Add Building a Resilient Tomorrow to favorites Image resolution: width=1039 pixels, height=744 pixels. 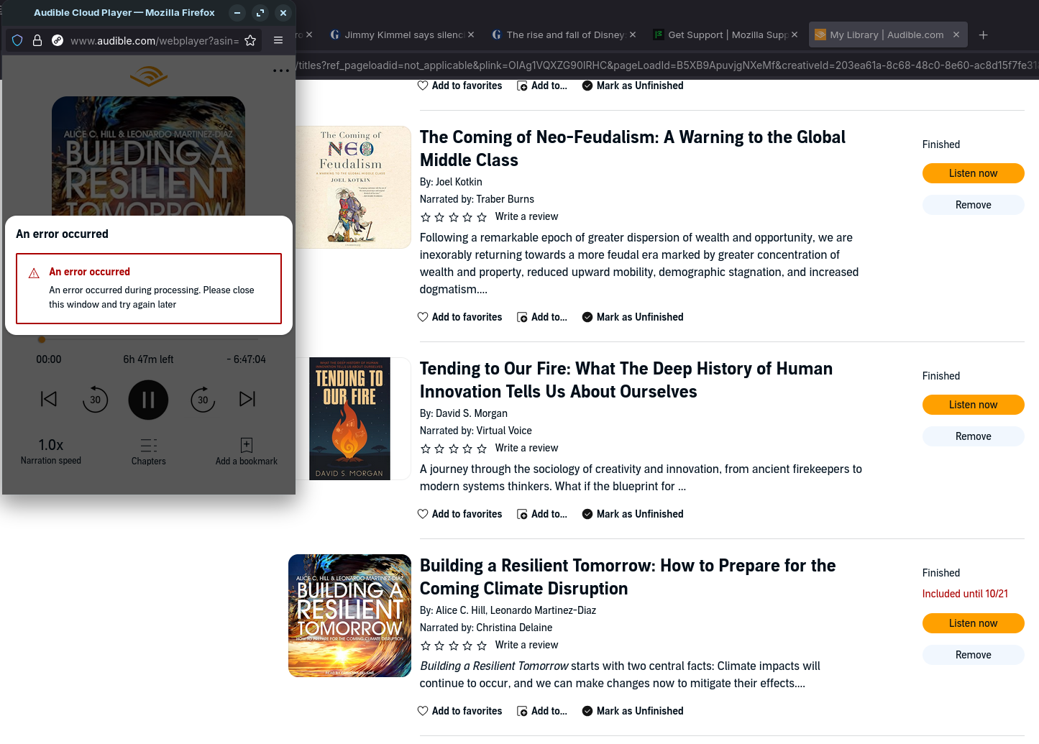[460, 711]
